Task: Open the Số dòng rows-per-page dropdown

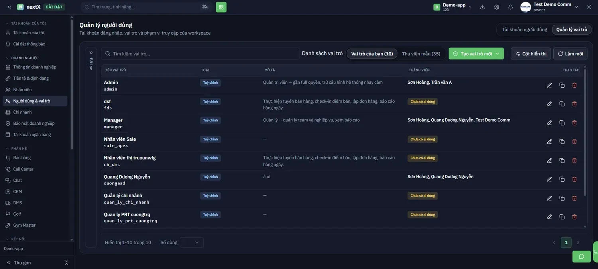Action: pos(192,242)
